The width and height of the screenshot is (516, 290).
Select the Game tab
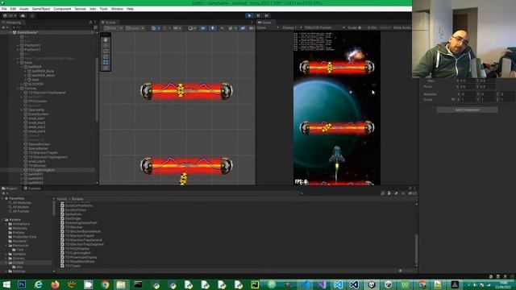tap(264, 23)
